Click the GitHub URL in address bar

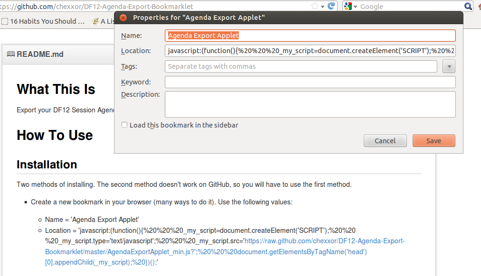coord(97,7)
